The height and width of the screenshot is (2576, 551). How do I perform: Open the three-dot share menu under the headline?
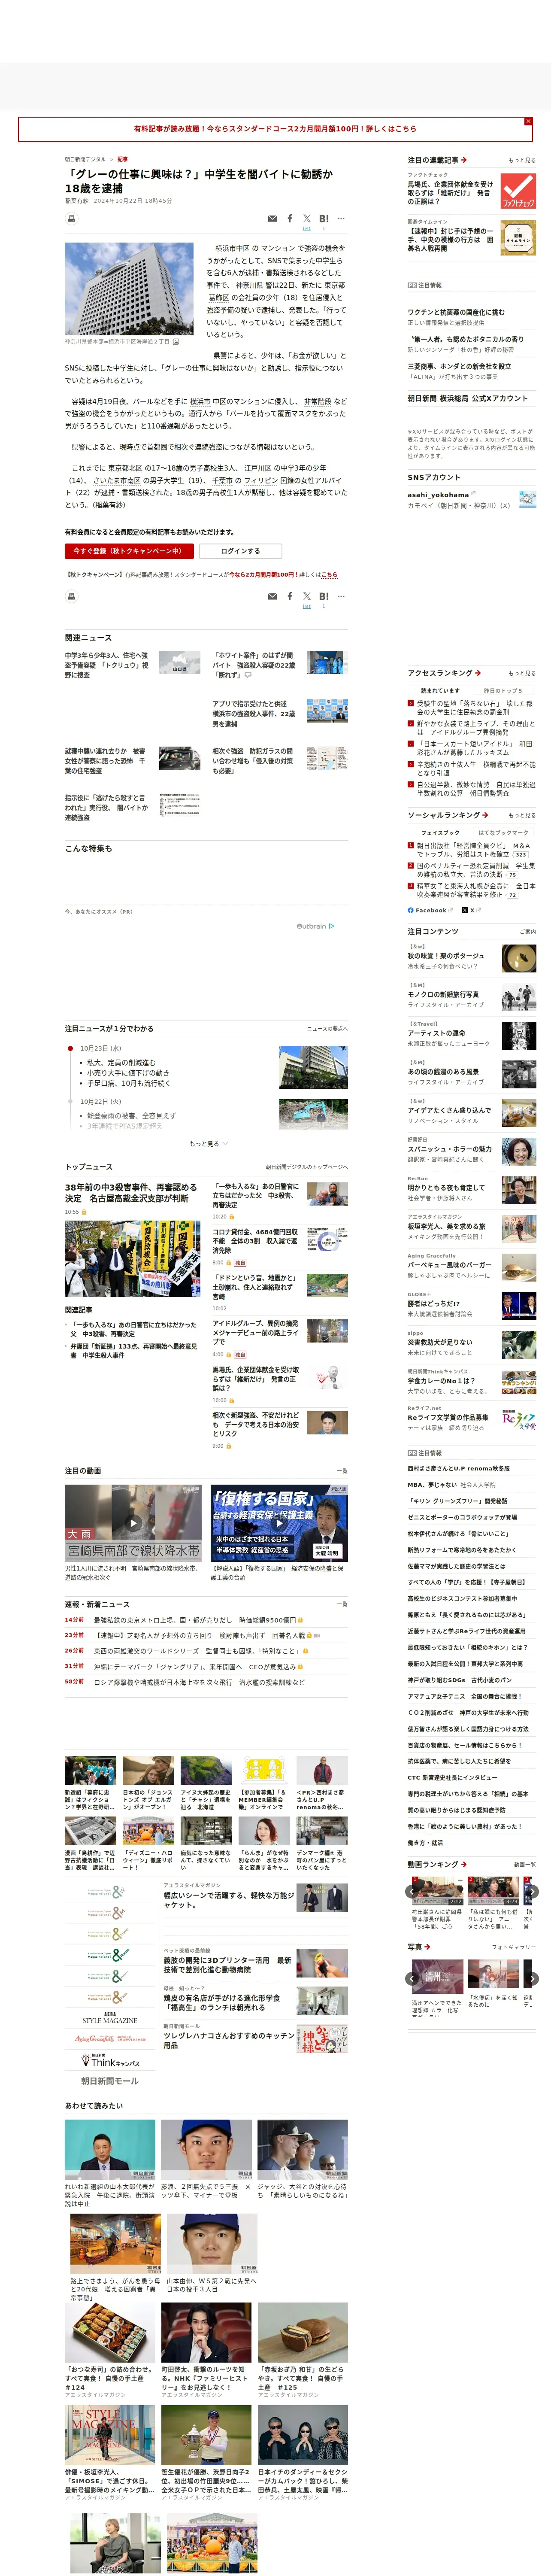(341, 219)
